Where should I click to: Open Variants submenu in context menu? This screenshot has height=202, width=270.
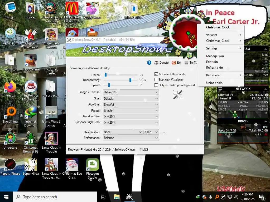tap(221, 35)
